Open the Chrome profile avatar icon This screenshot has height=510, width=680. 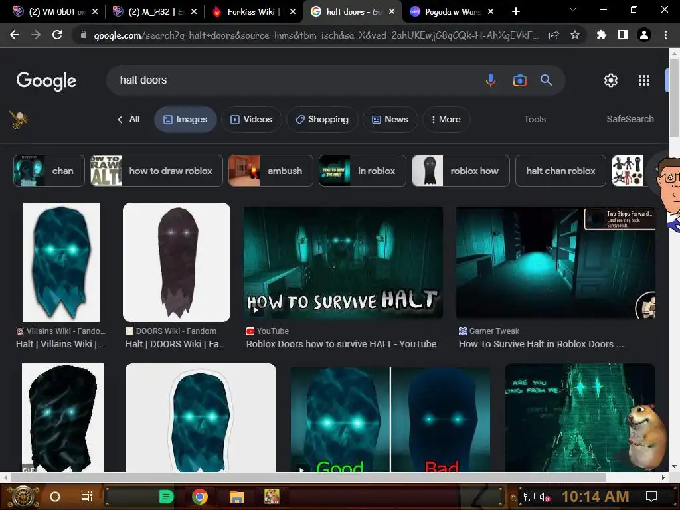point(644,35)
